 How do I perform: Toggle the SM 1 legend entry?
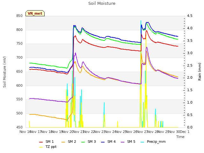(47, 142)
